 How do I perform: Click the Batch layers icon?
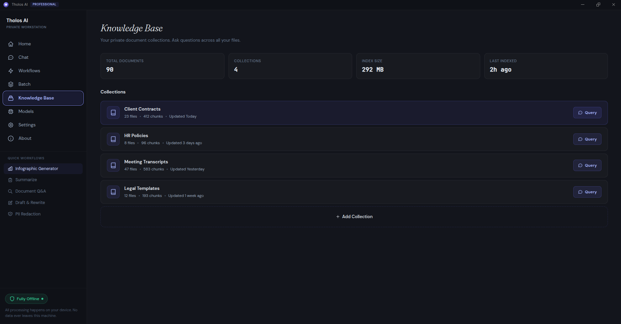pos(11,84)
